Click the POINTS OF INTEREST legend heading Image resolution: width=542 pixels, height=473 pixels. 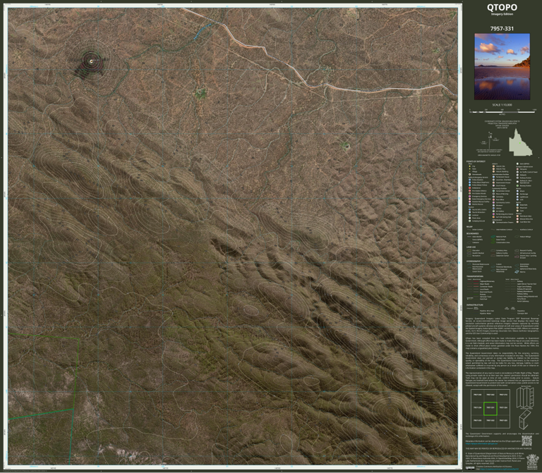point(476,161)
